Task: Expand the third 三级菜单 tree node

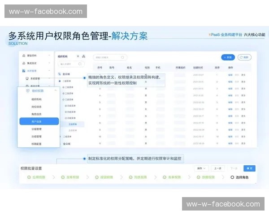Action: click(63, 99)
